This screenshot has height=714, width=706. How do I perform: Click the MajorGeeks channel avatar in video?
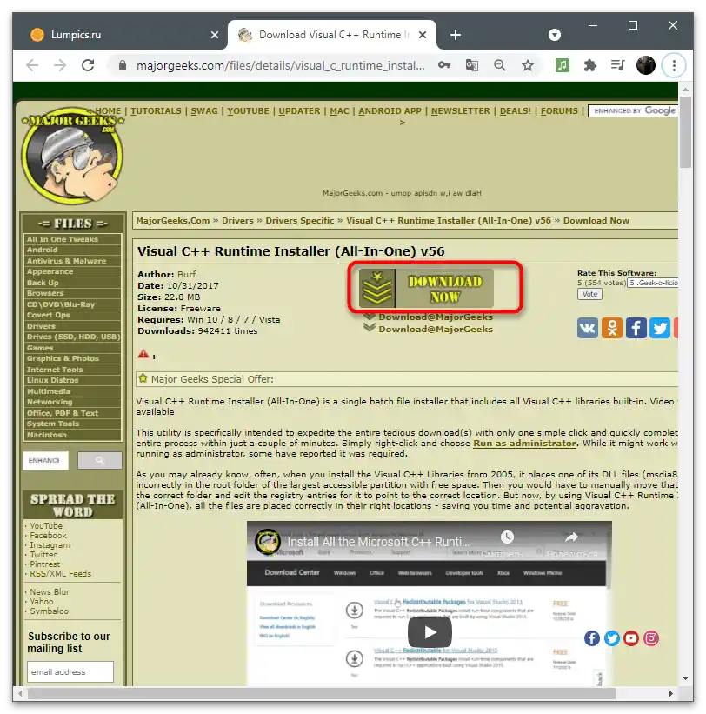pyautogui.click(x=267, y=542)
